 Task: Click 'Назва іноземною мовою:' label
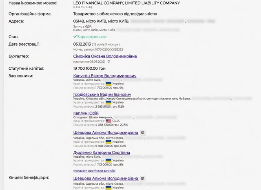pyautogui.click(x=33, y=3)
